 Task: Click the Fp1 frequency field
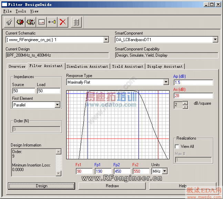(x=103, y=171)
